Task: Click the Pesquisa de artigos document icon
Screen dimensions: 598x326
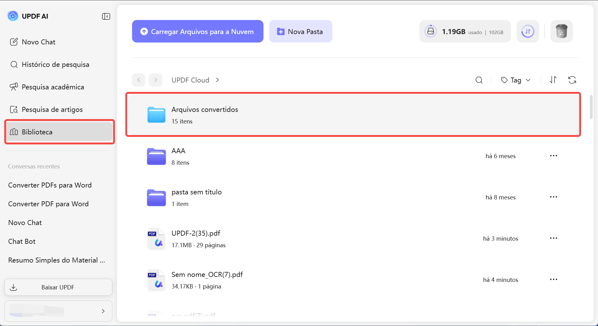Action: 14,109
